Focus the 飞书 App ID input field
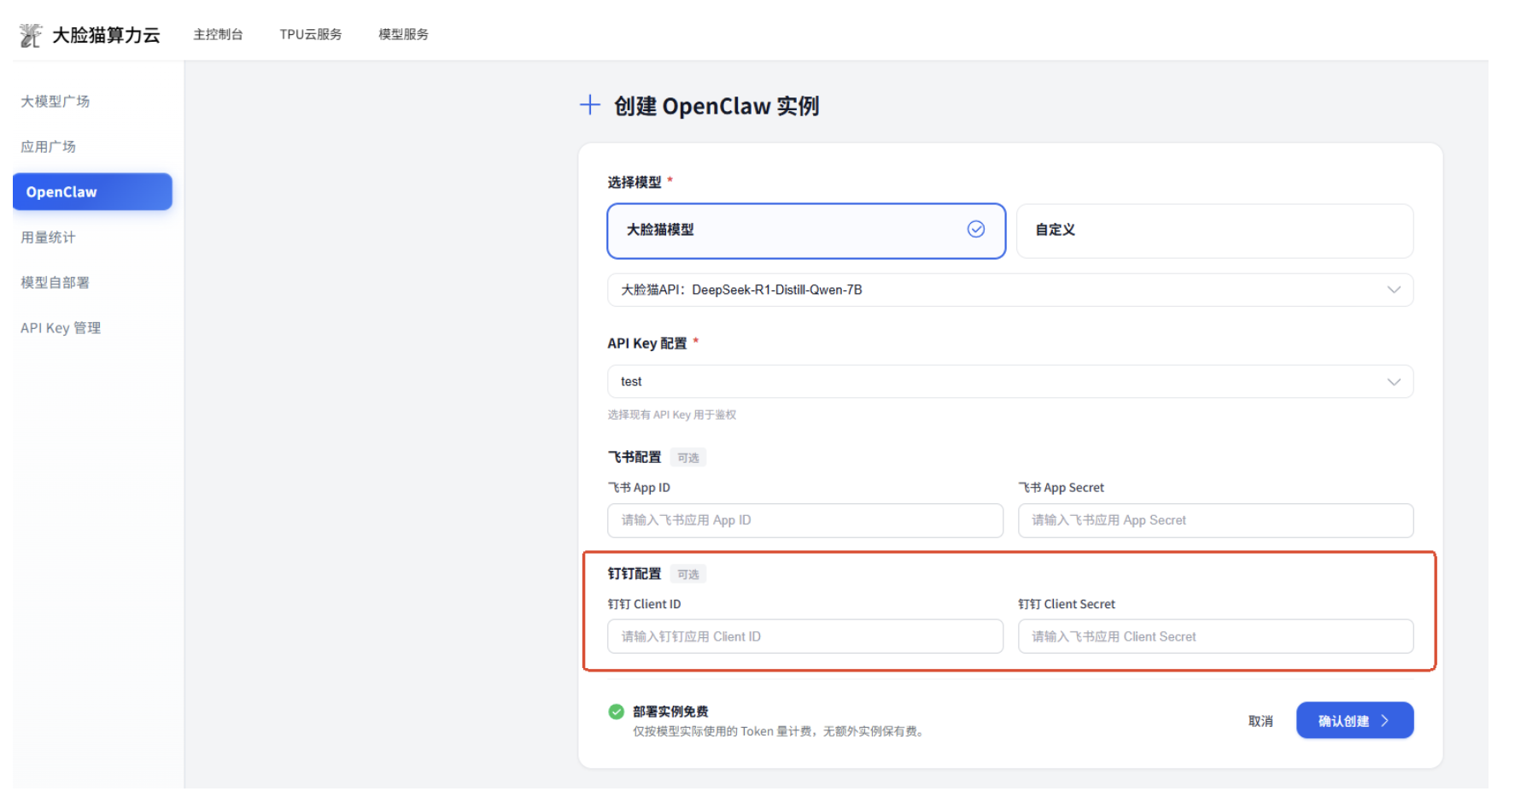Viewport: 1515px width, 803px height. [x=804, y=520]
